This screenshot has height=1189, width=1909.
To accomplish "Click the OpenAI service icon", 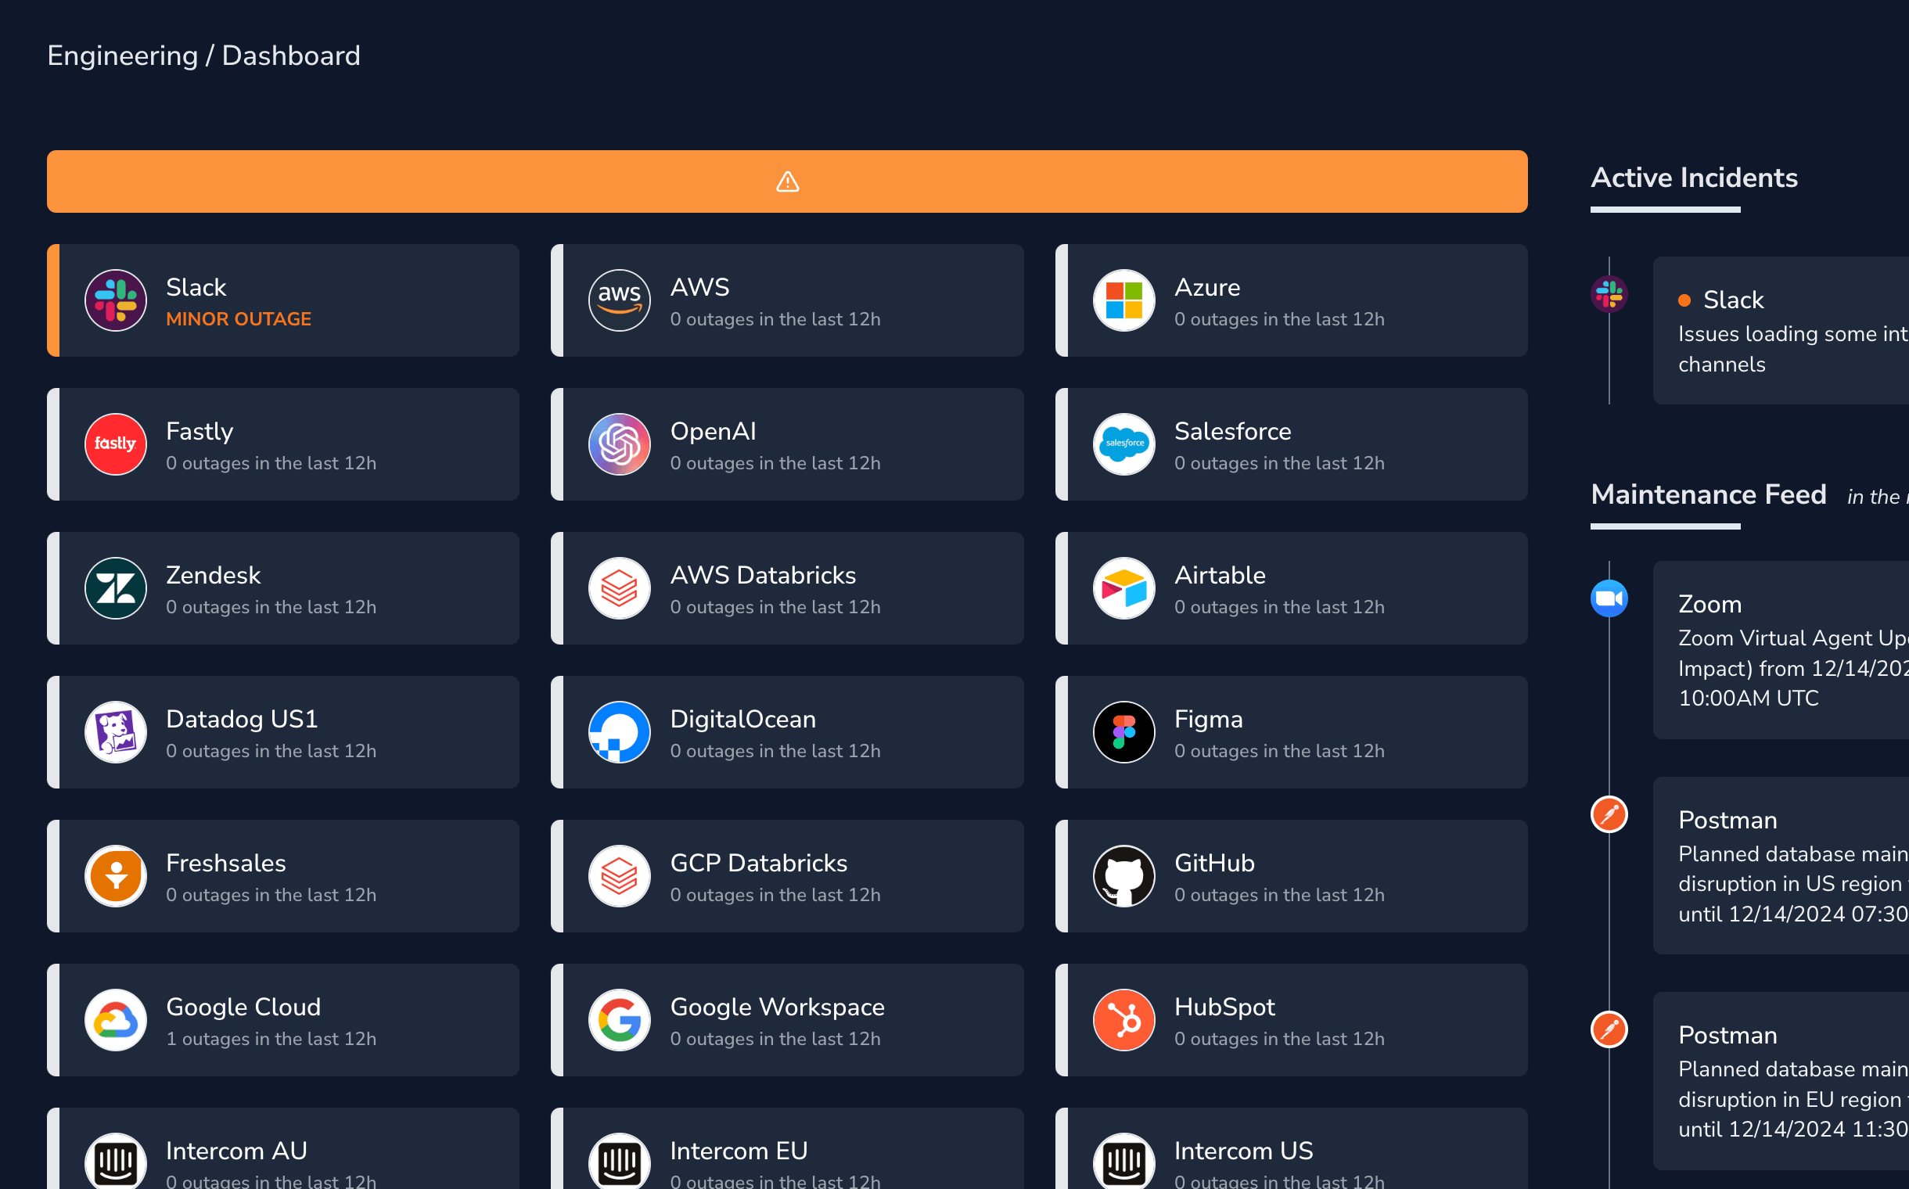I will pyautogui.click(x=619, y=445).
